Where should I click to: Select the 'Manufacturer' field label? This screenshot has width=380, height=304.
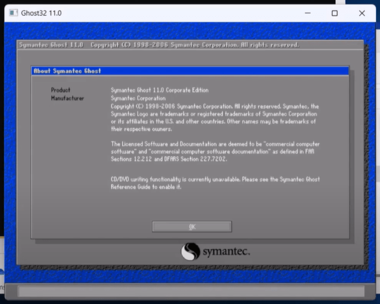tap(67, 98)
